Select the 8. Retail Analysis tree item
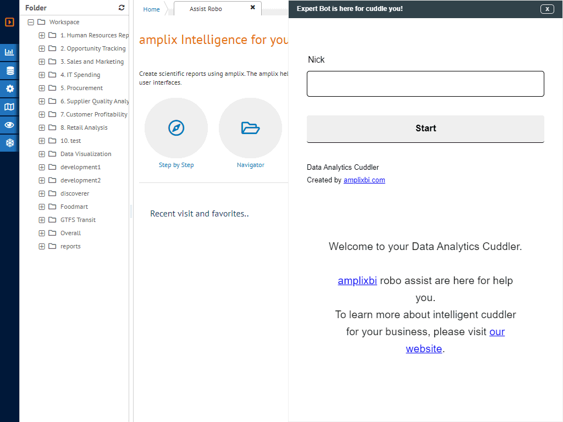 pyautogui.click(x=84, y=127)
